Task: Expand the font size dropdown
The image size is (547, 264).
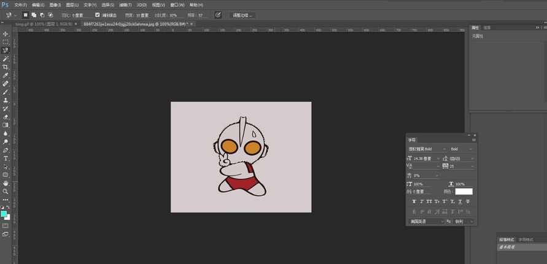Action: tap(438, 158)
